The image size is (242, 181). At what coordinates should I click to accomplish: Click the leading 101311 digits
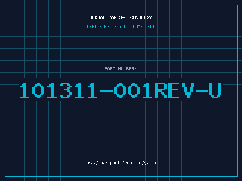(59, 90)
